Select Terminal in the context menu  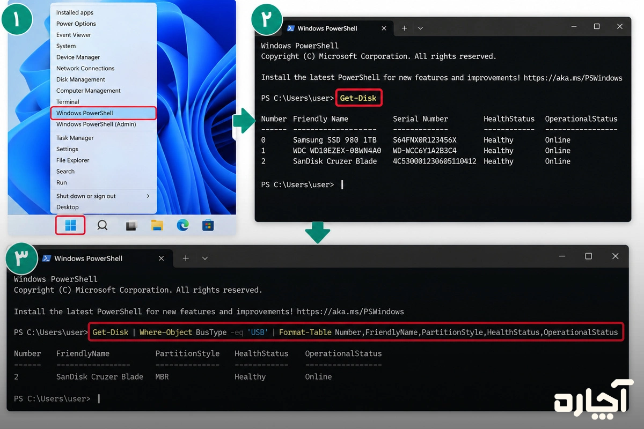pos(68,102)
